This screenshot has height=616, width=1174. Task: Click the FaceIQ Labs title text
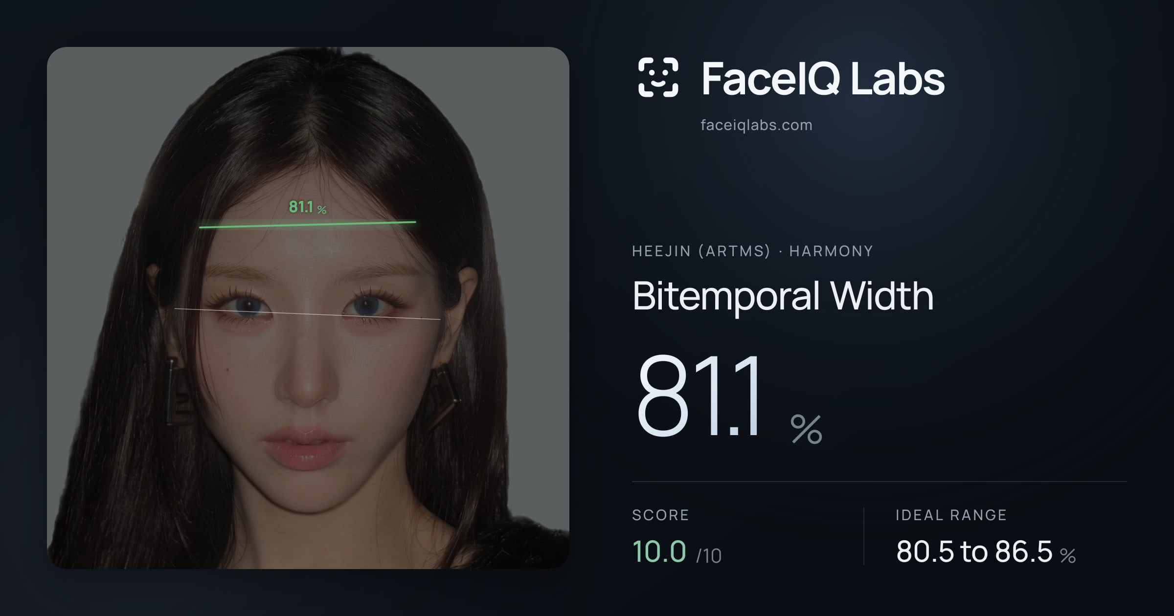click(823, 78)
